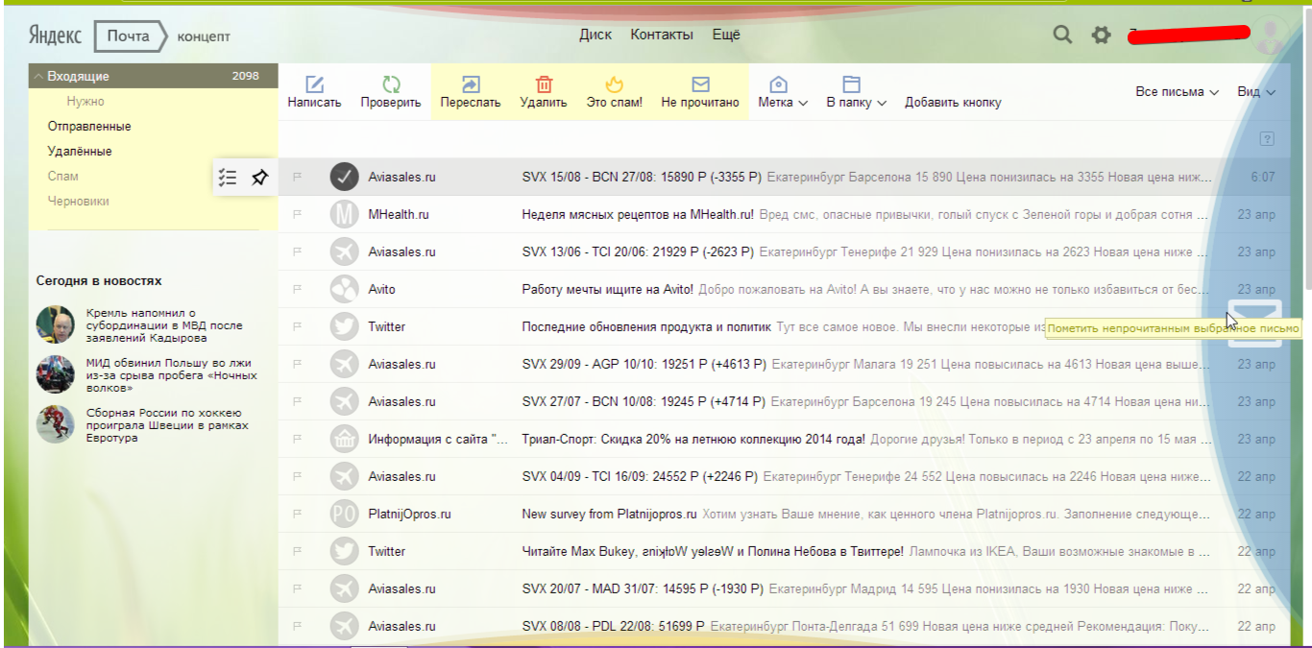Open the Все письма filter dropdown
The height and width of the screenshot is (648, 1312).
pos(1178,92)
